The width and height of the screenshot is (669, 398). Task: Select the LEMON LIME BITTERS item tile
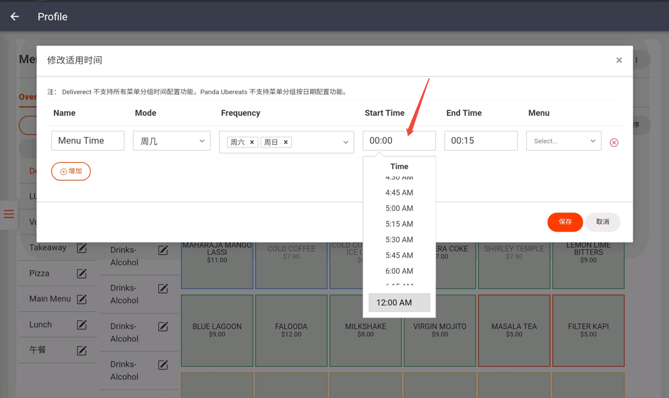pos(588,265)
